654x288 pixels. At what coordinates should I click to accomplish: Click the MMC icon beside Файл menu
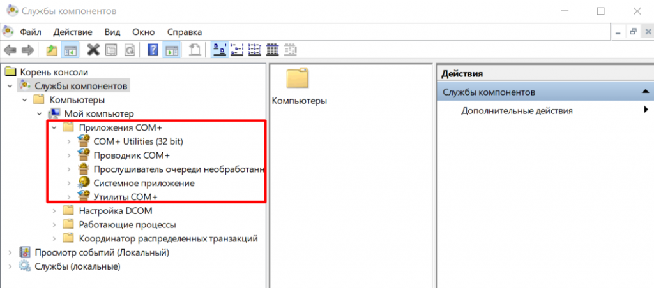point(8,32)
